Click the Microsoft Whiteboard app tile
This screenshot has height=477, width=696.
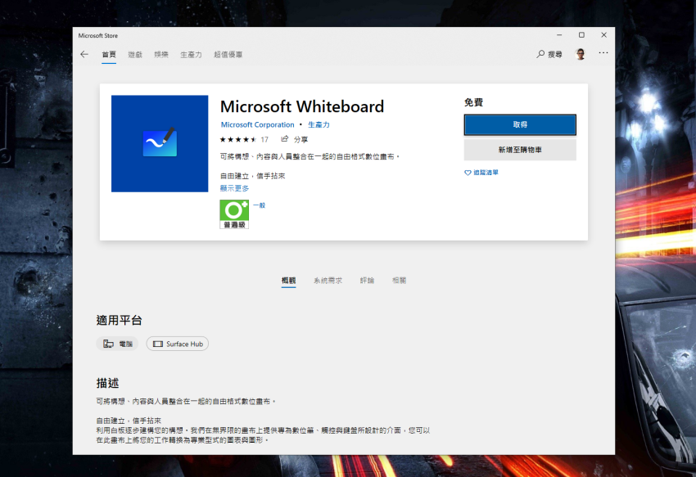tap(160, 144)
